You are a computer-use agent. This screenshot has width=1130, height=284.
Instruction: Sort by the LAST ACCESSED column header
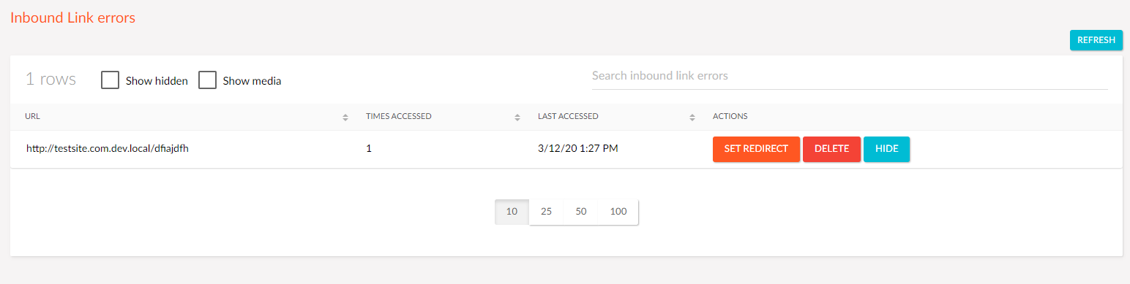tap(568, 117)
